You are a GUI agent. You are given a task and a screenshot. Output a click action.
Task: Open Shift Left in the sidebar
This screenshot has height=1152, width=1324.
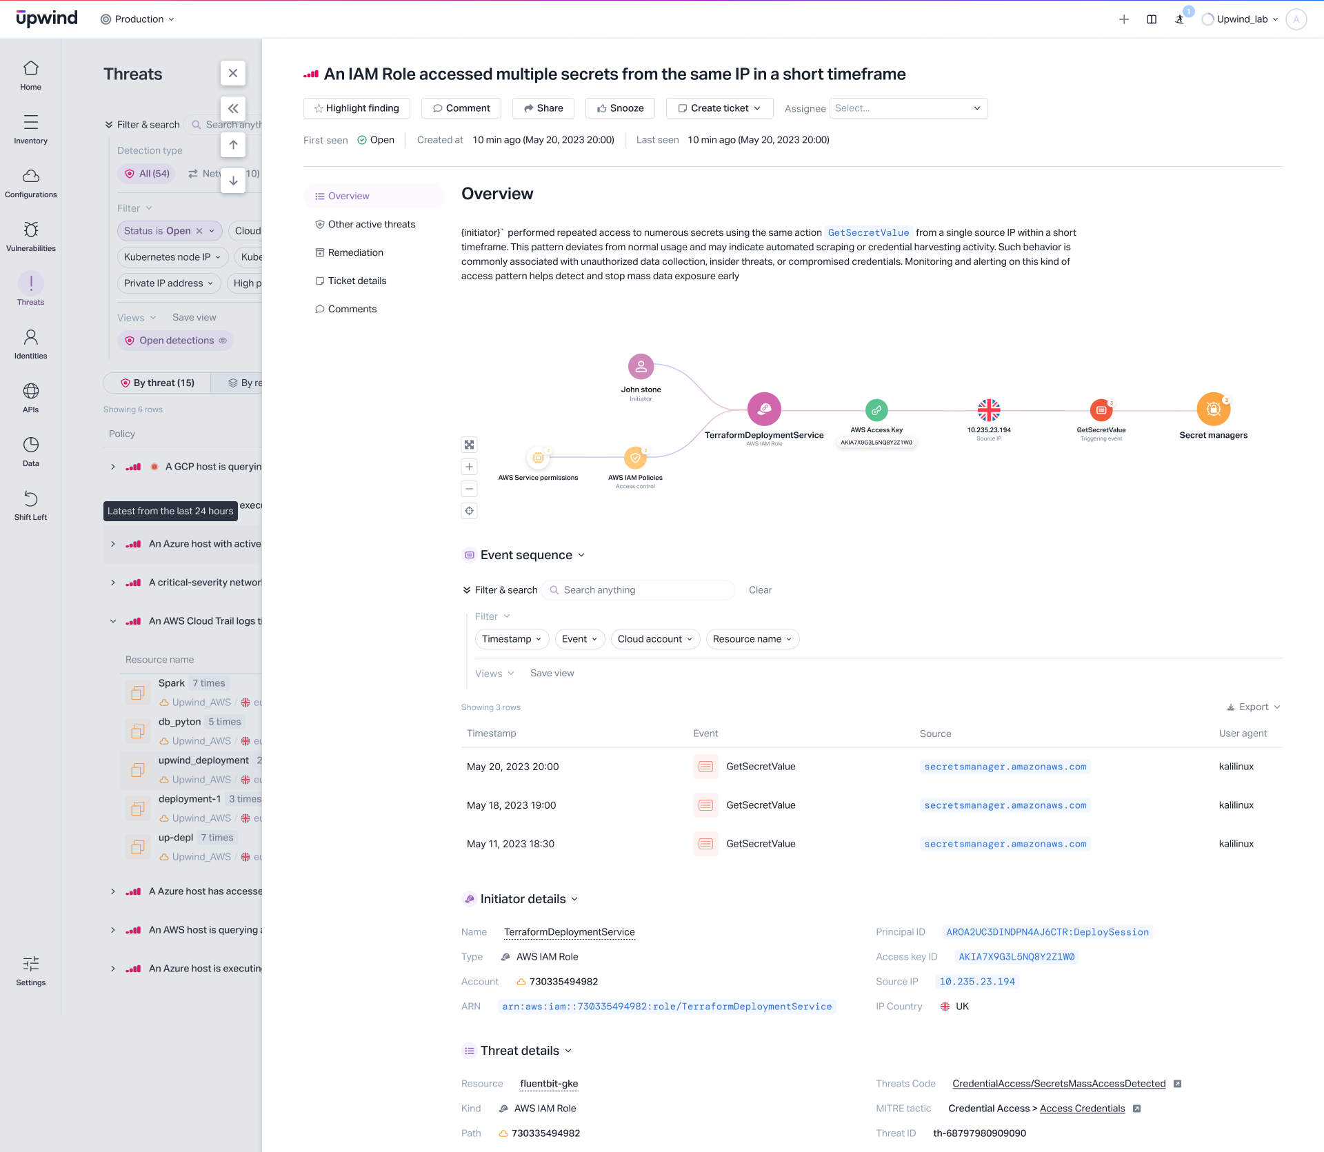30,506
